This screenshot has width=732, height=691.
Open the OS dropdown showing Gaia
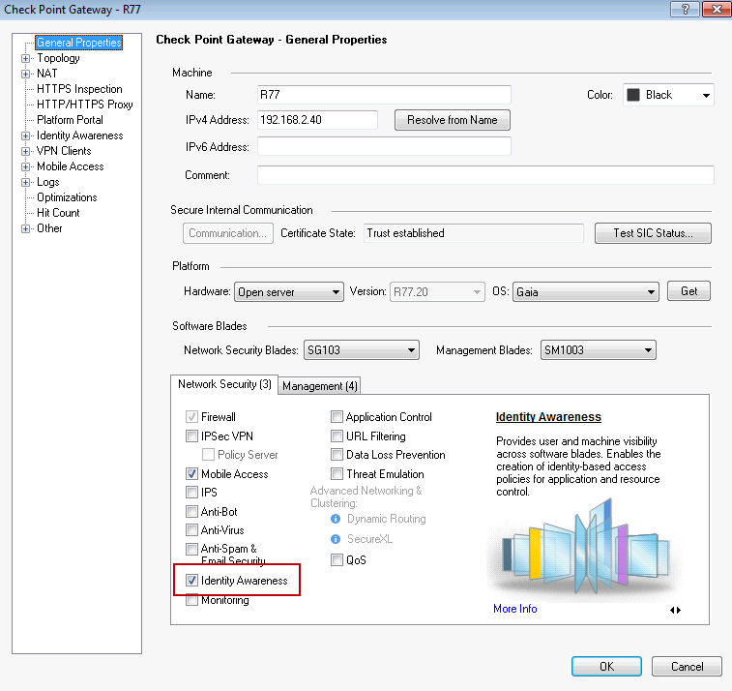[x=586, y=292]
